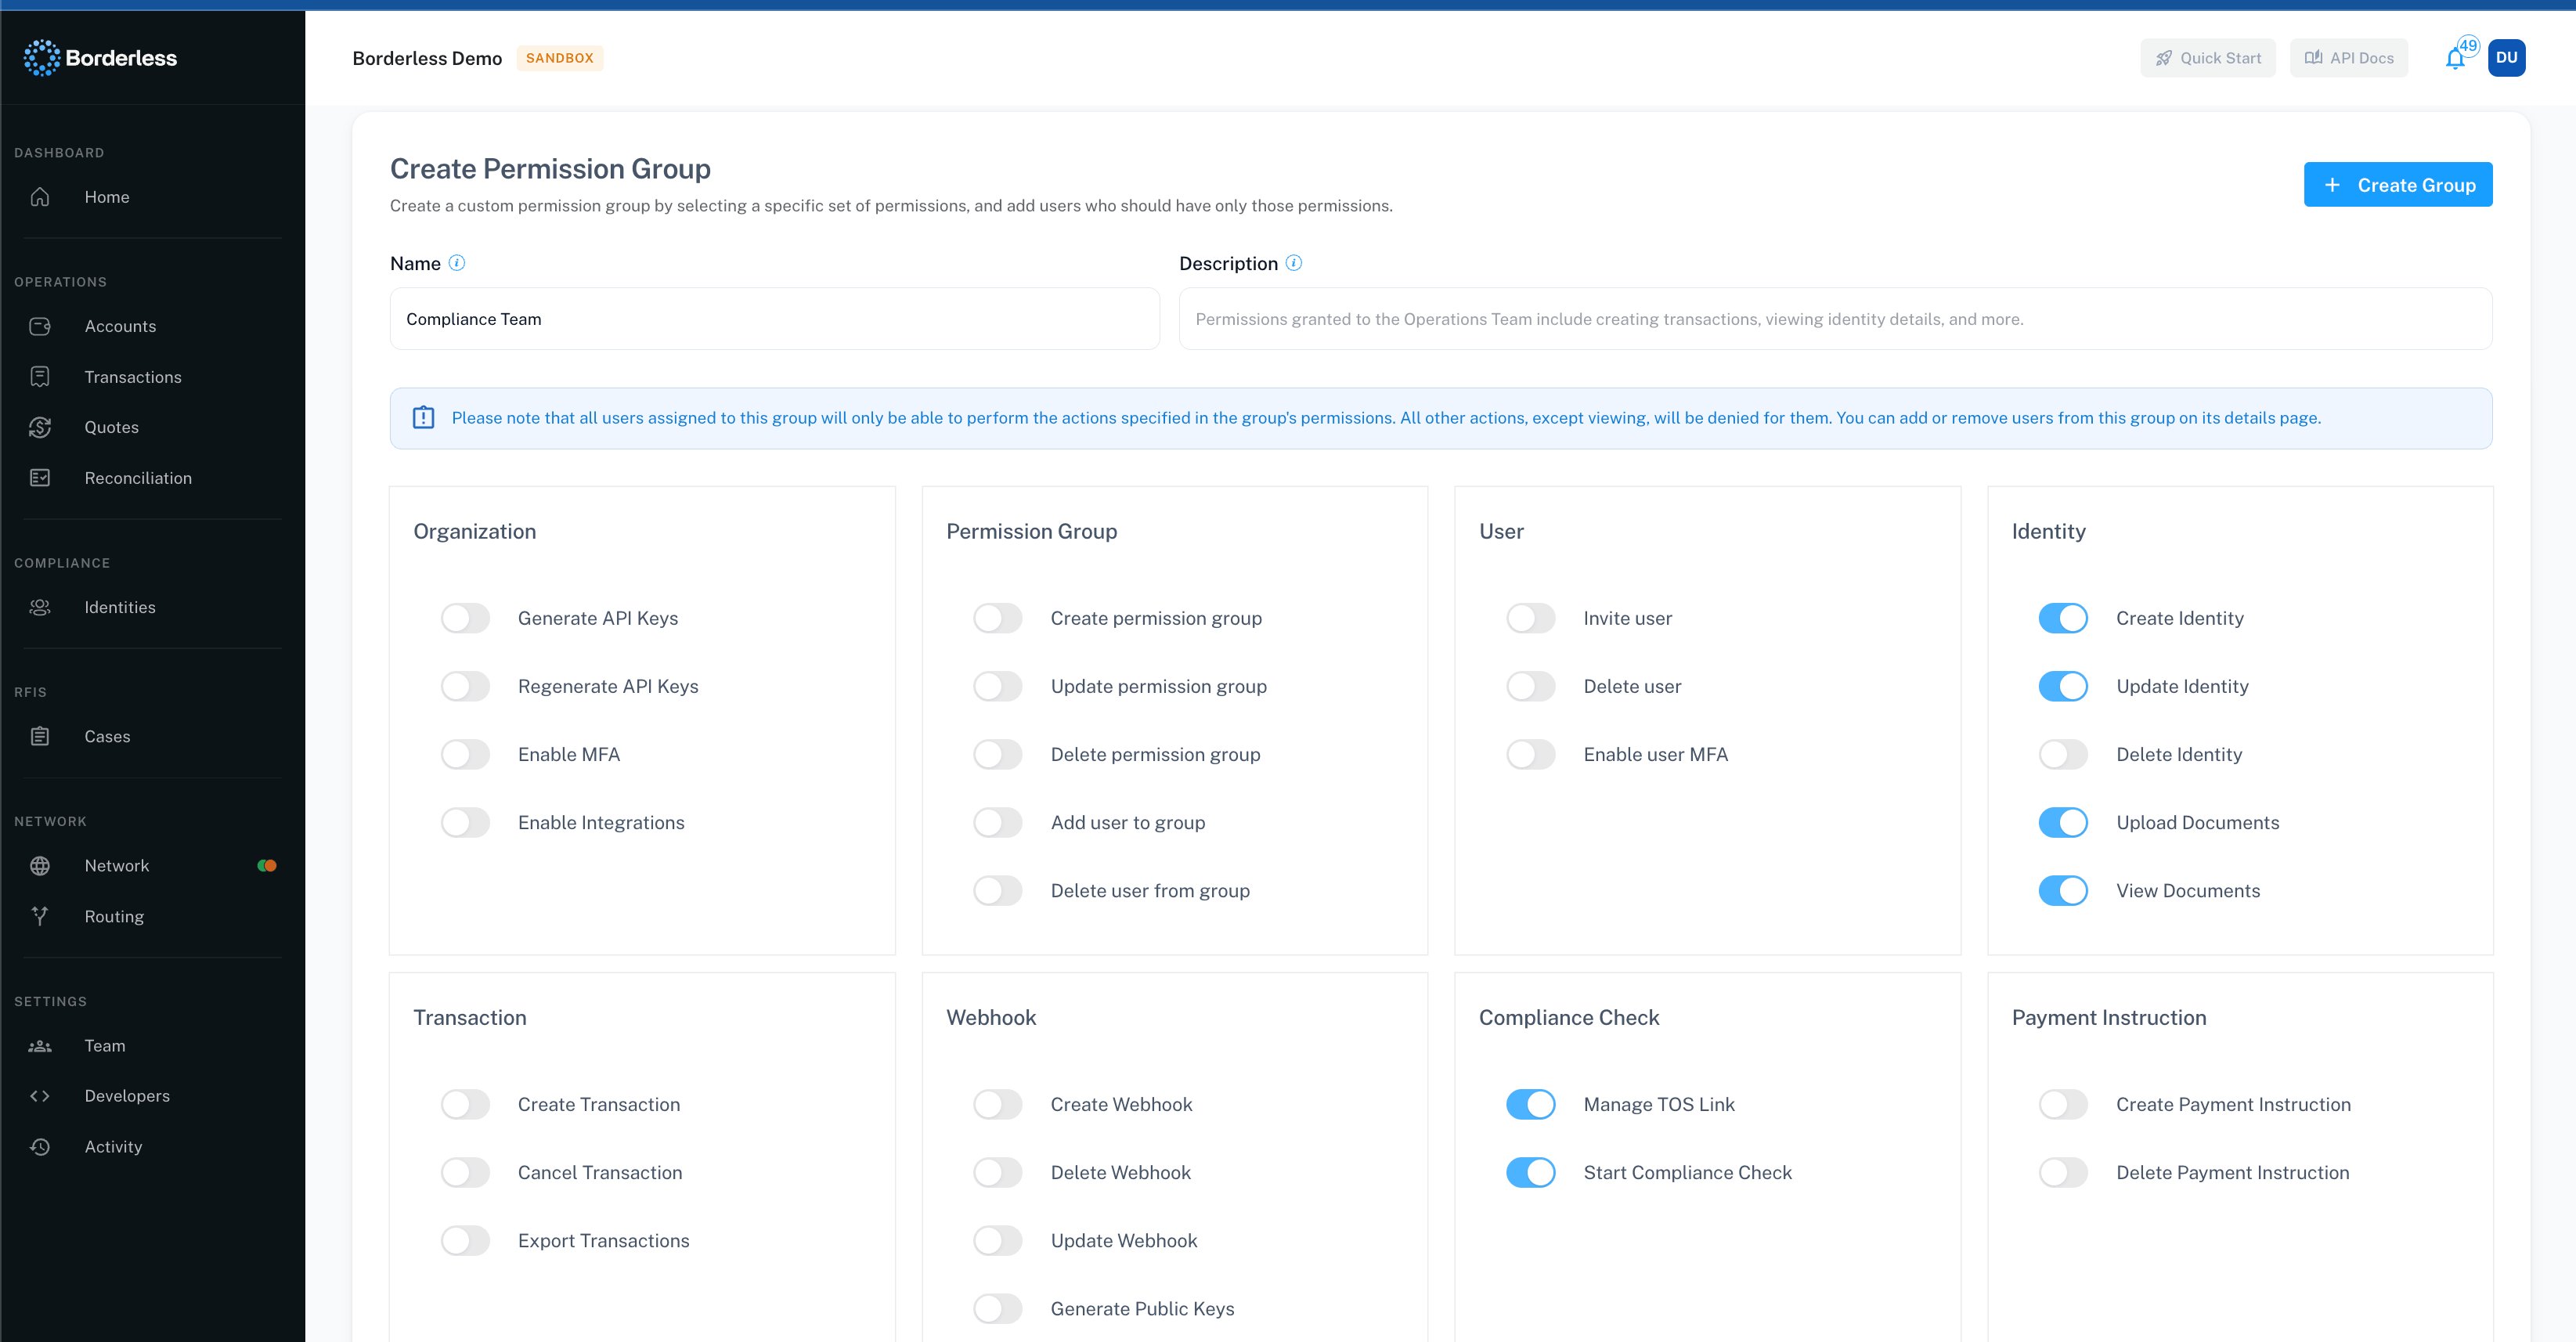Toggle Add user to group permission
Image resolution: width=2576 pixels, height=1342 pixels.
point(998,822)
